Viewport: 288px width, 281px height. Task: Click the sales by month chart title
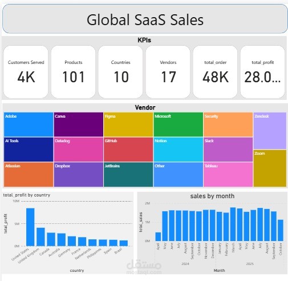click(x=212, y=196)
